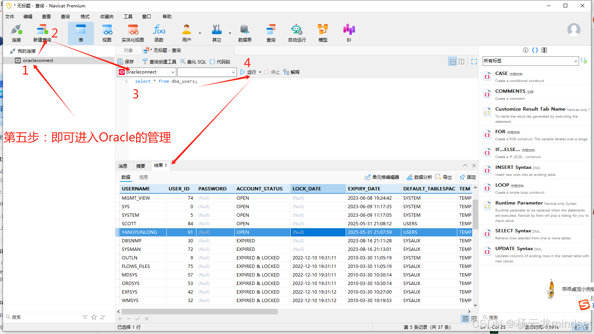Open the 视图 (View) toolbar icon
Image resolution: width=594 pixels, height=334 pixels.
[x=107, y=33]
